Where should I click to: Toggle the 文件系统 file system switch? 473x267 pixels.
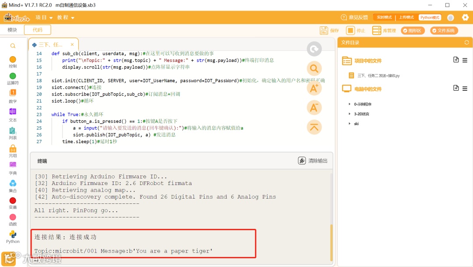point(444,31)
